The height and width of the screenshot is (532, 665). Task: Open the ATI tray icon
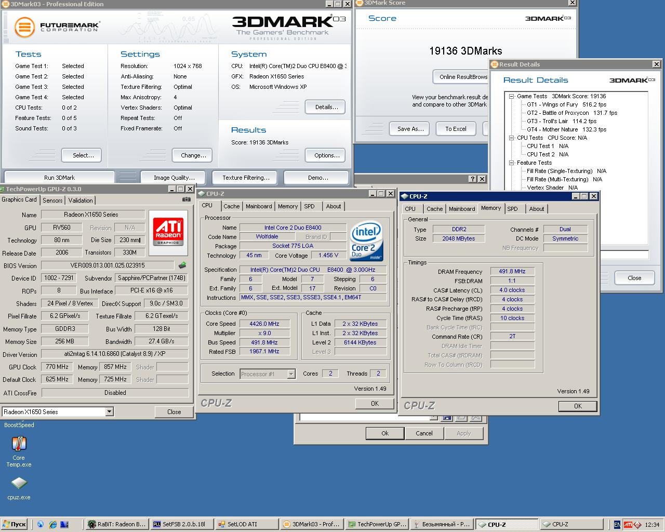(x=628, y=524)
